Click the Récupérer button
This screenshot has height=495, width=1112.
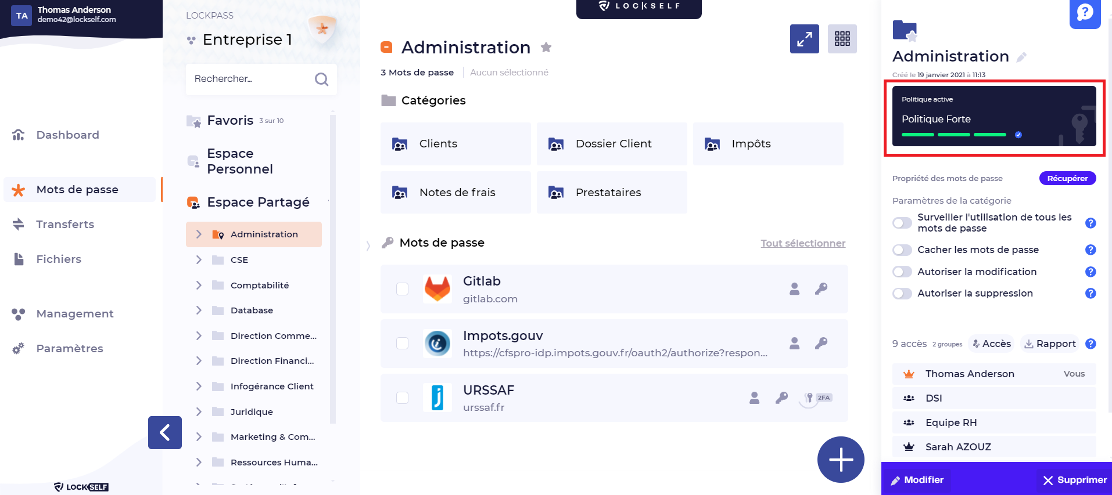point(1067,178)
